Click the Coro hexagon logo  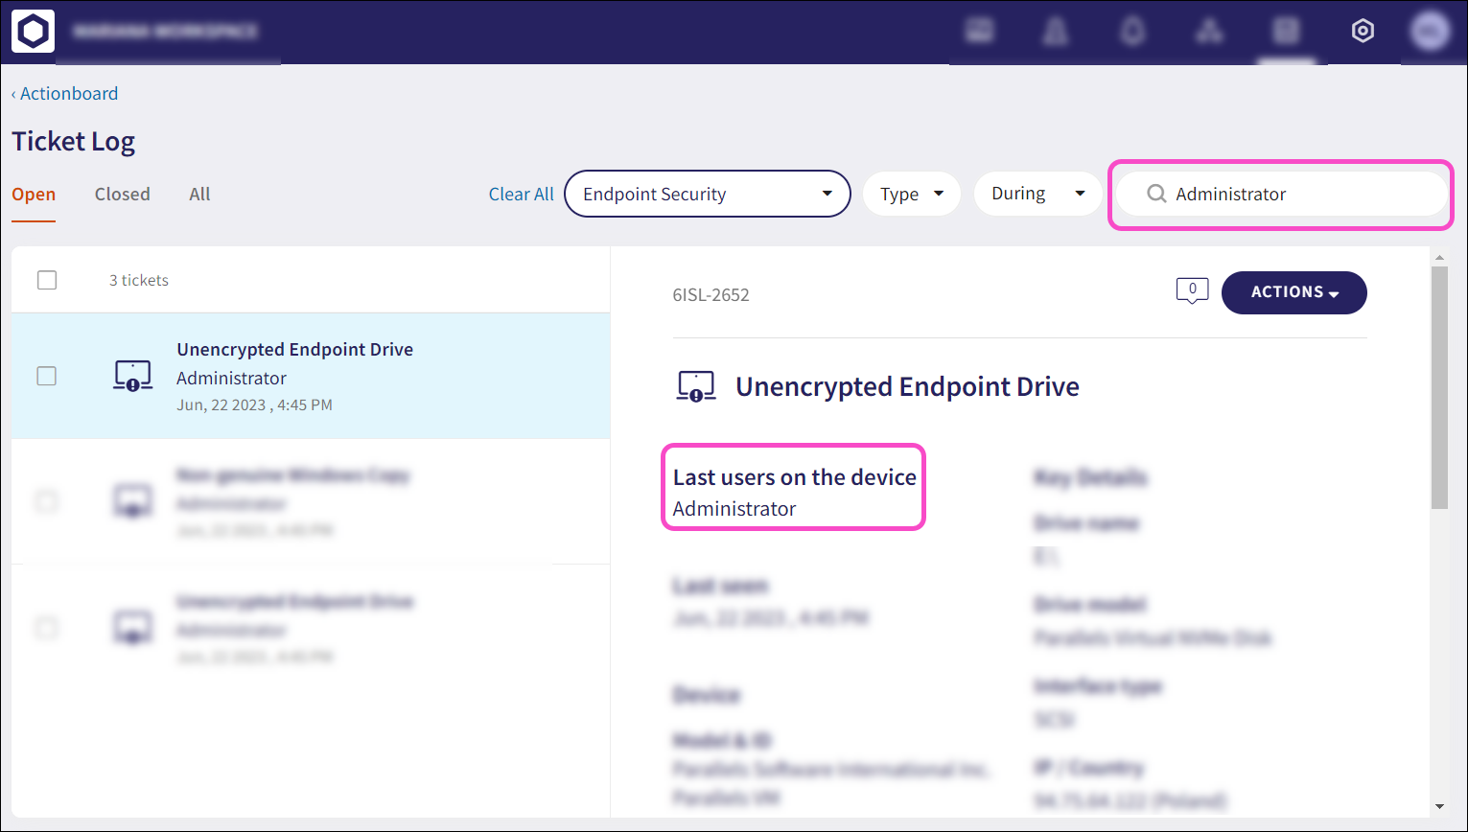pyautogui.click(x=34, y=32)
